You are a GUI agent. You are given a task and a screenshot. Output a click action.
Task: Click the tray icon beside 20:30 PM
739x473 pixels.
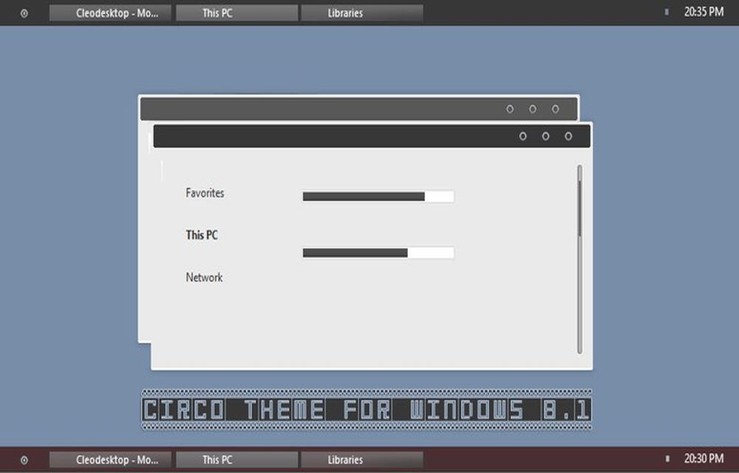point(667,458)
